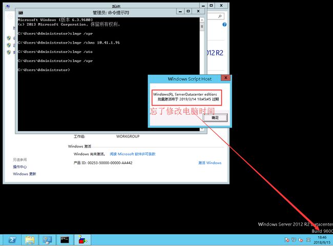
Task: Open the Command Prompt window system-menu icon
Action: point(20,13)
